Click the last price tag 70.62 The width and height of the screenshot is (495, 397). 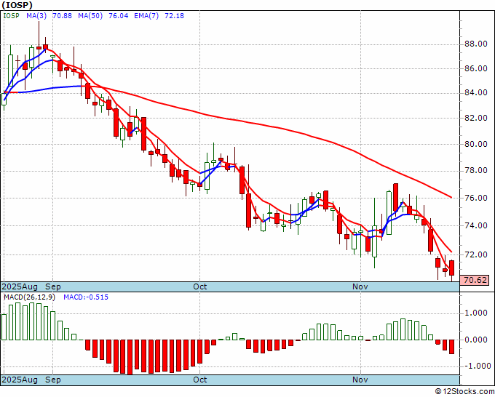[475, 280]
